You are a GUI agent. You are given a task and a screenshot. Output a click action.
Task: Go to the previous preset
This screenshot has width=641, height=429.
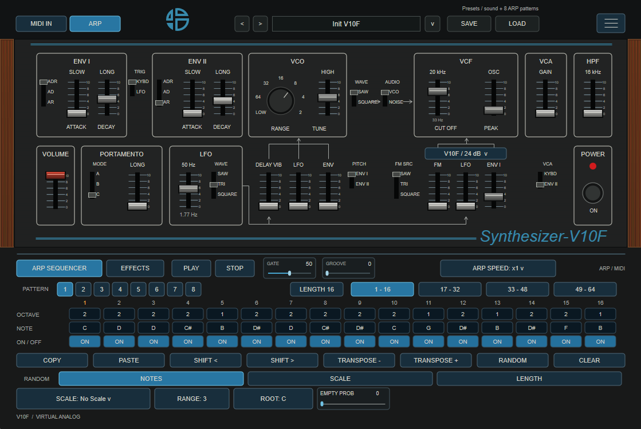[x=242, y=23]
